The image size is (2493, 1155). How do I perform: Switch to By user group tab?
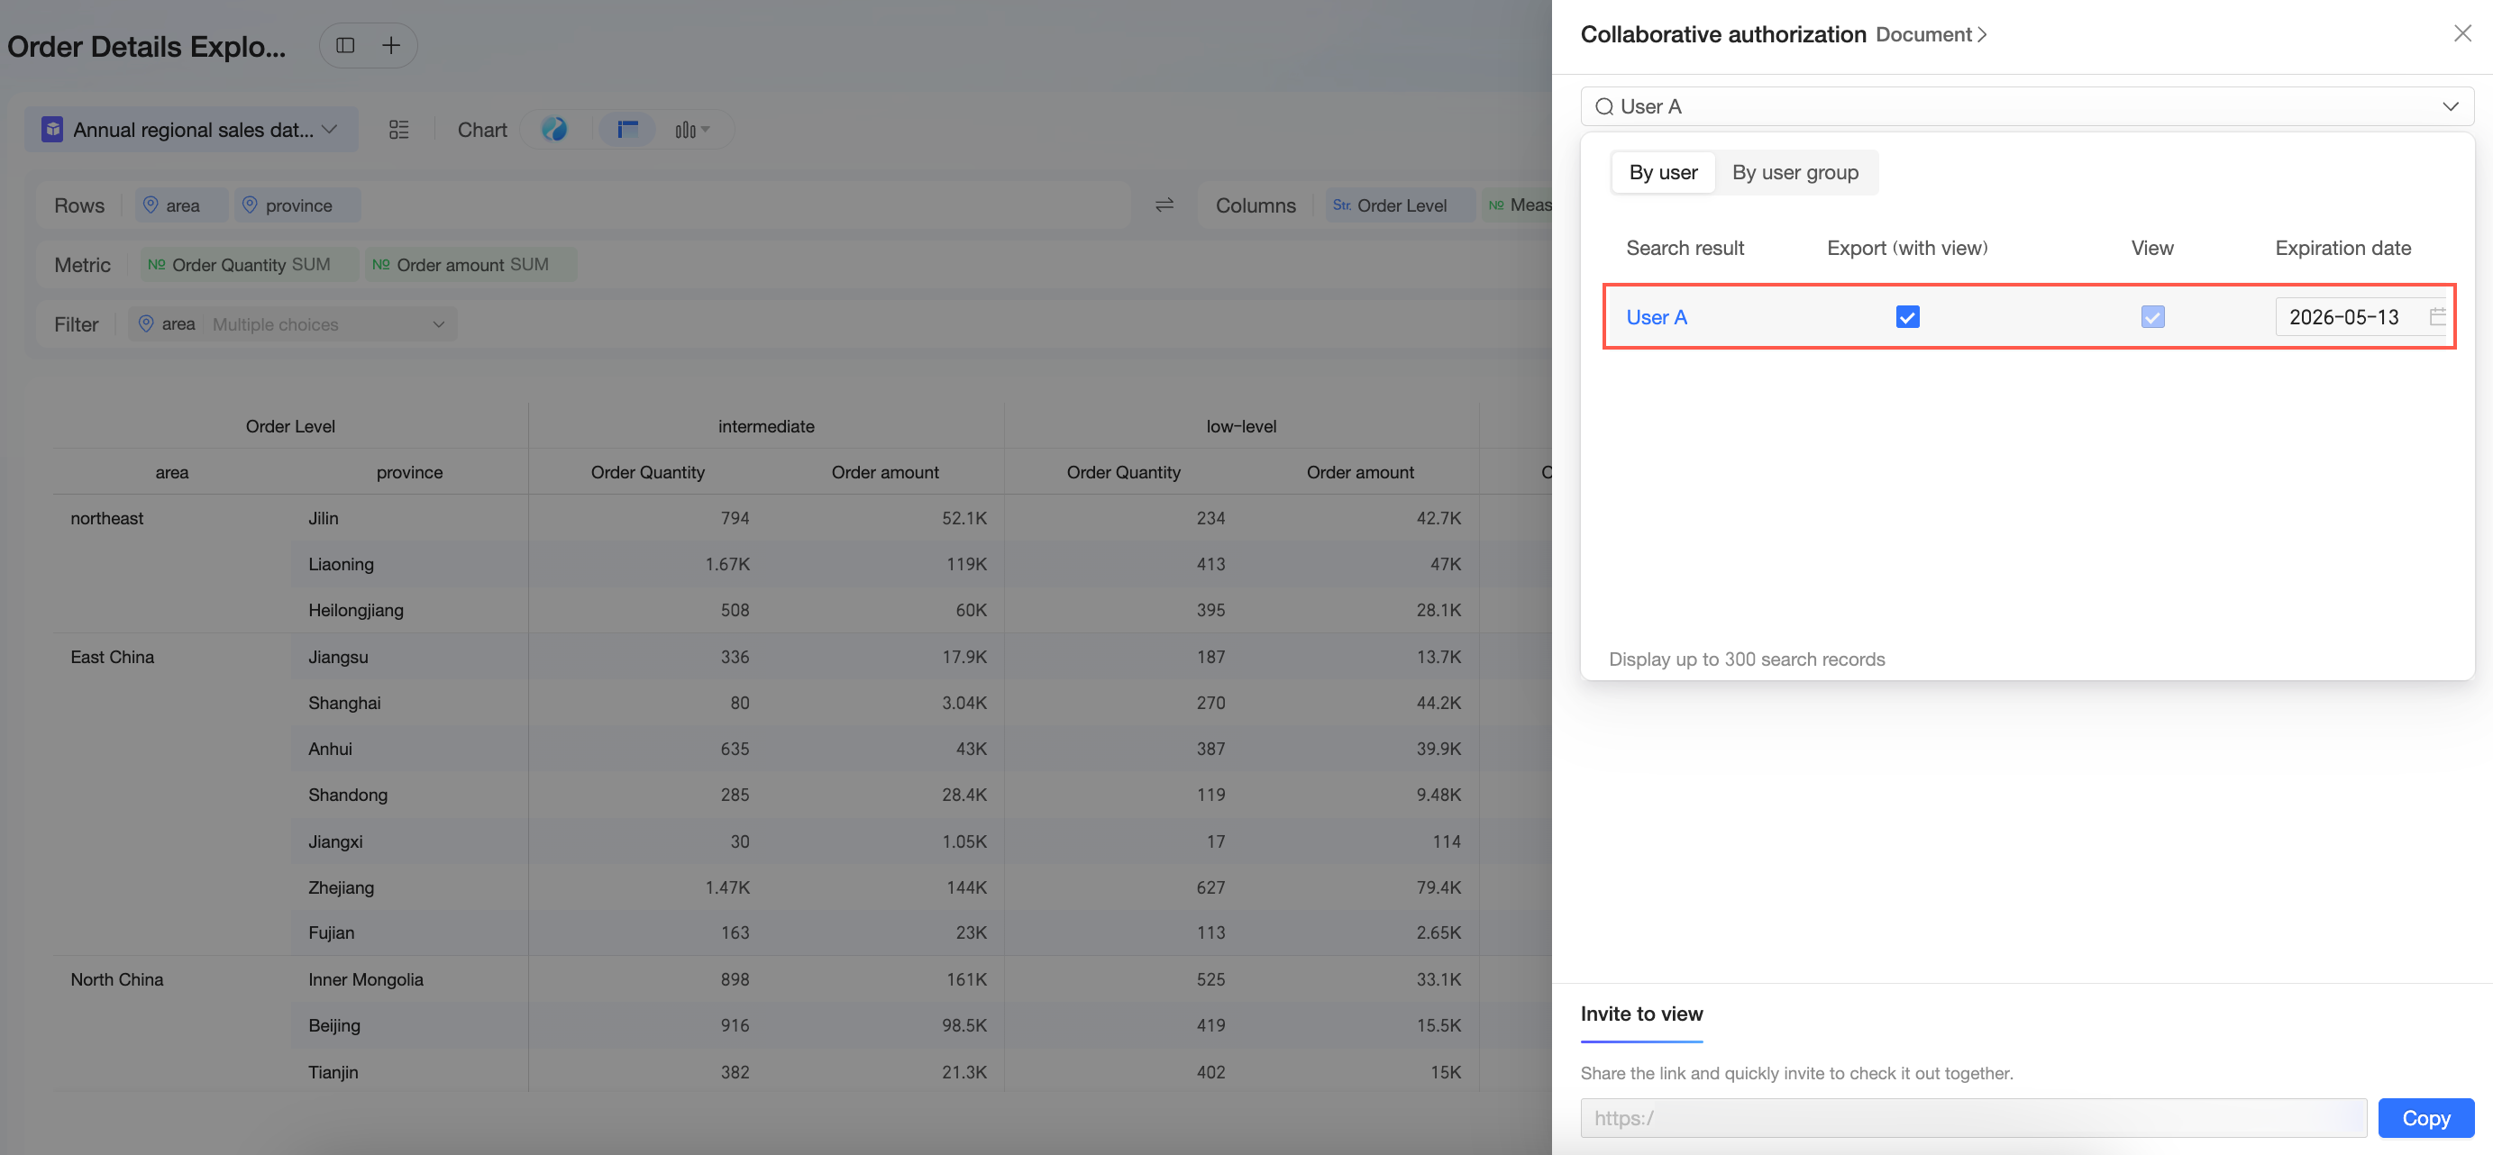pyautogui.click(x=1795, y=172)
